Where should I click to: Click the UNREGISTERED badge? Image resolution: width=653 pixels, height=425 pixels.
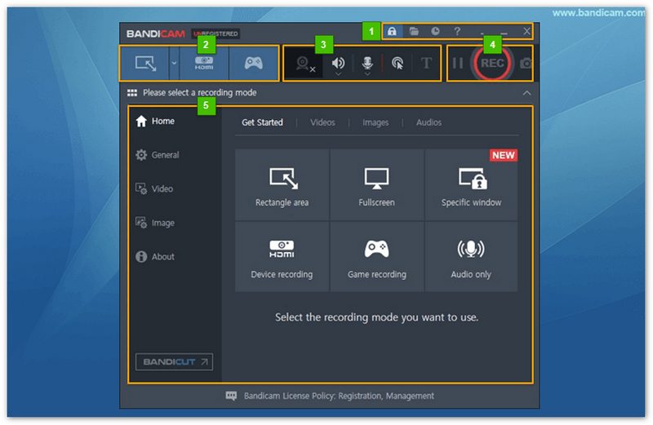[x=215, y=33]
